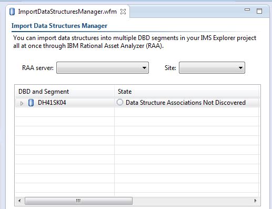Click the state circle icon for DH41SK04
The width and height of the screenshot is (272, 209).
pos(120,102)
